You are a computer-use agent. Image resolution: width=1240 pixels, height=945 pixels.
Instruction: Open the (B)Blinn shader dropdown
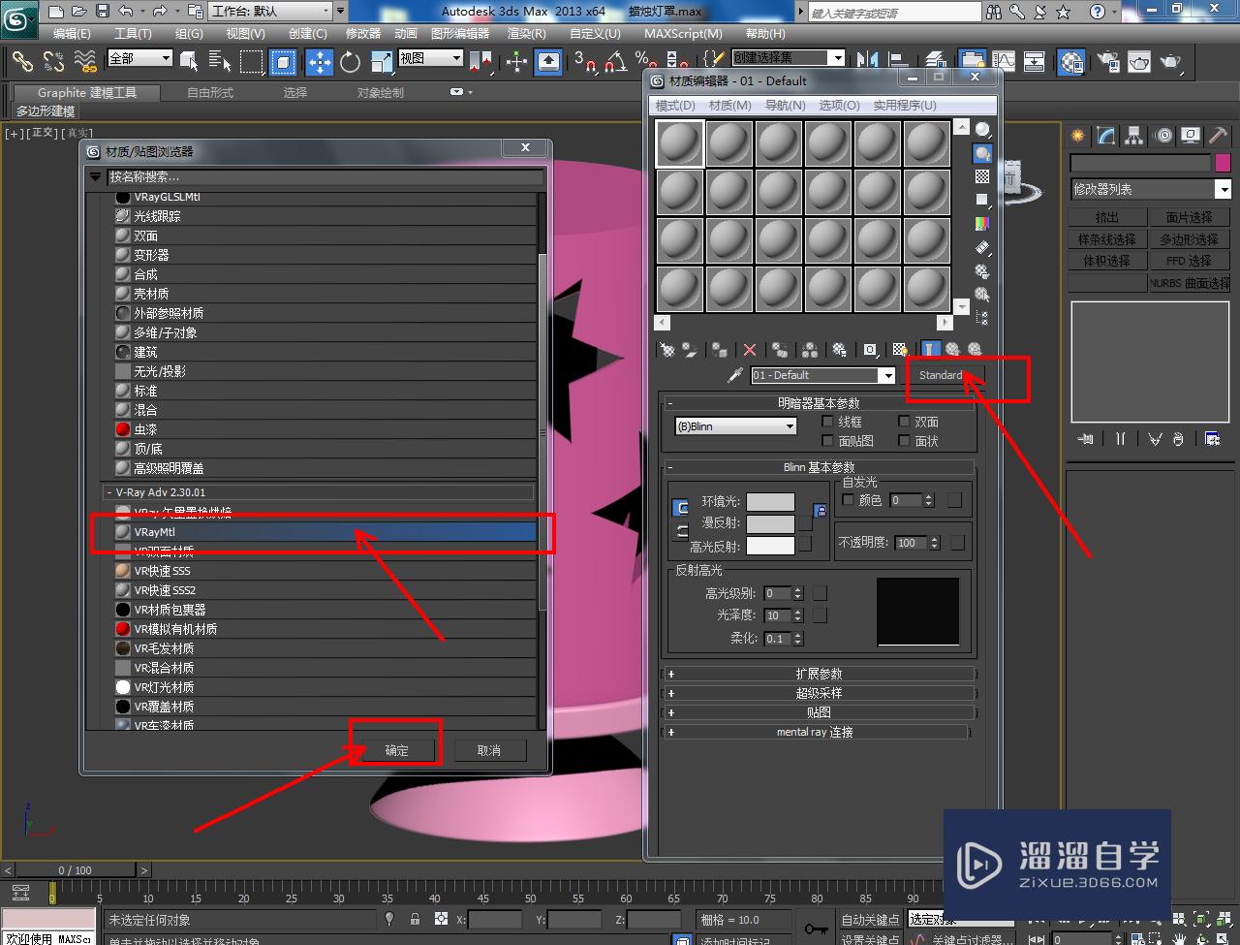[x=735, y=426]
